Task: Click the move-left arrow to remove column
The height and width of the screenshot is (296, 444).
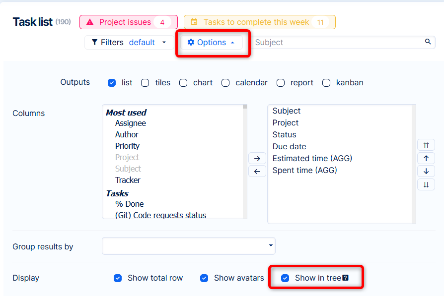Action: (257, 172)
